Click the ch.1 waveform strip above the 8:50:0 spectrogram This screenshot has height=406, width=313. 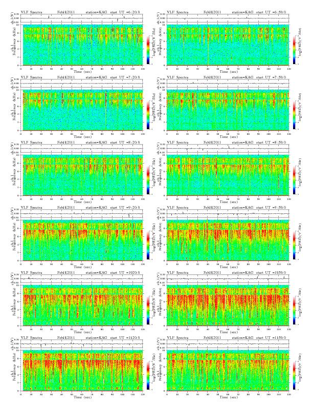[x=228, y=149]
